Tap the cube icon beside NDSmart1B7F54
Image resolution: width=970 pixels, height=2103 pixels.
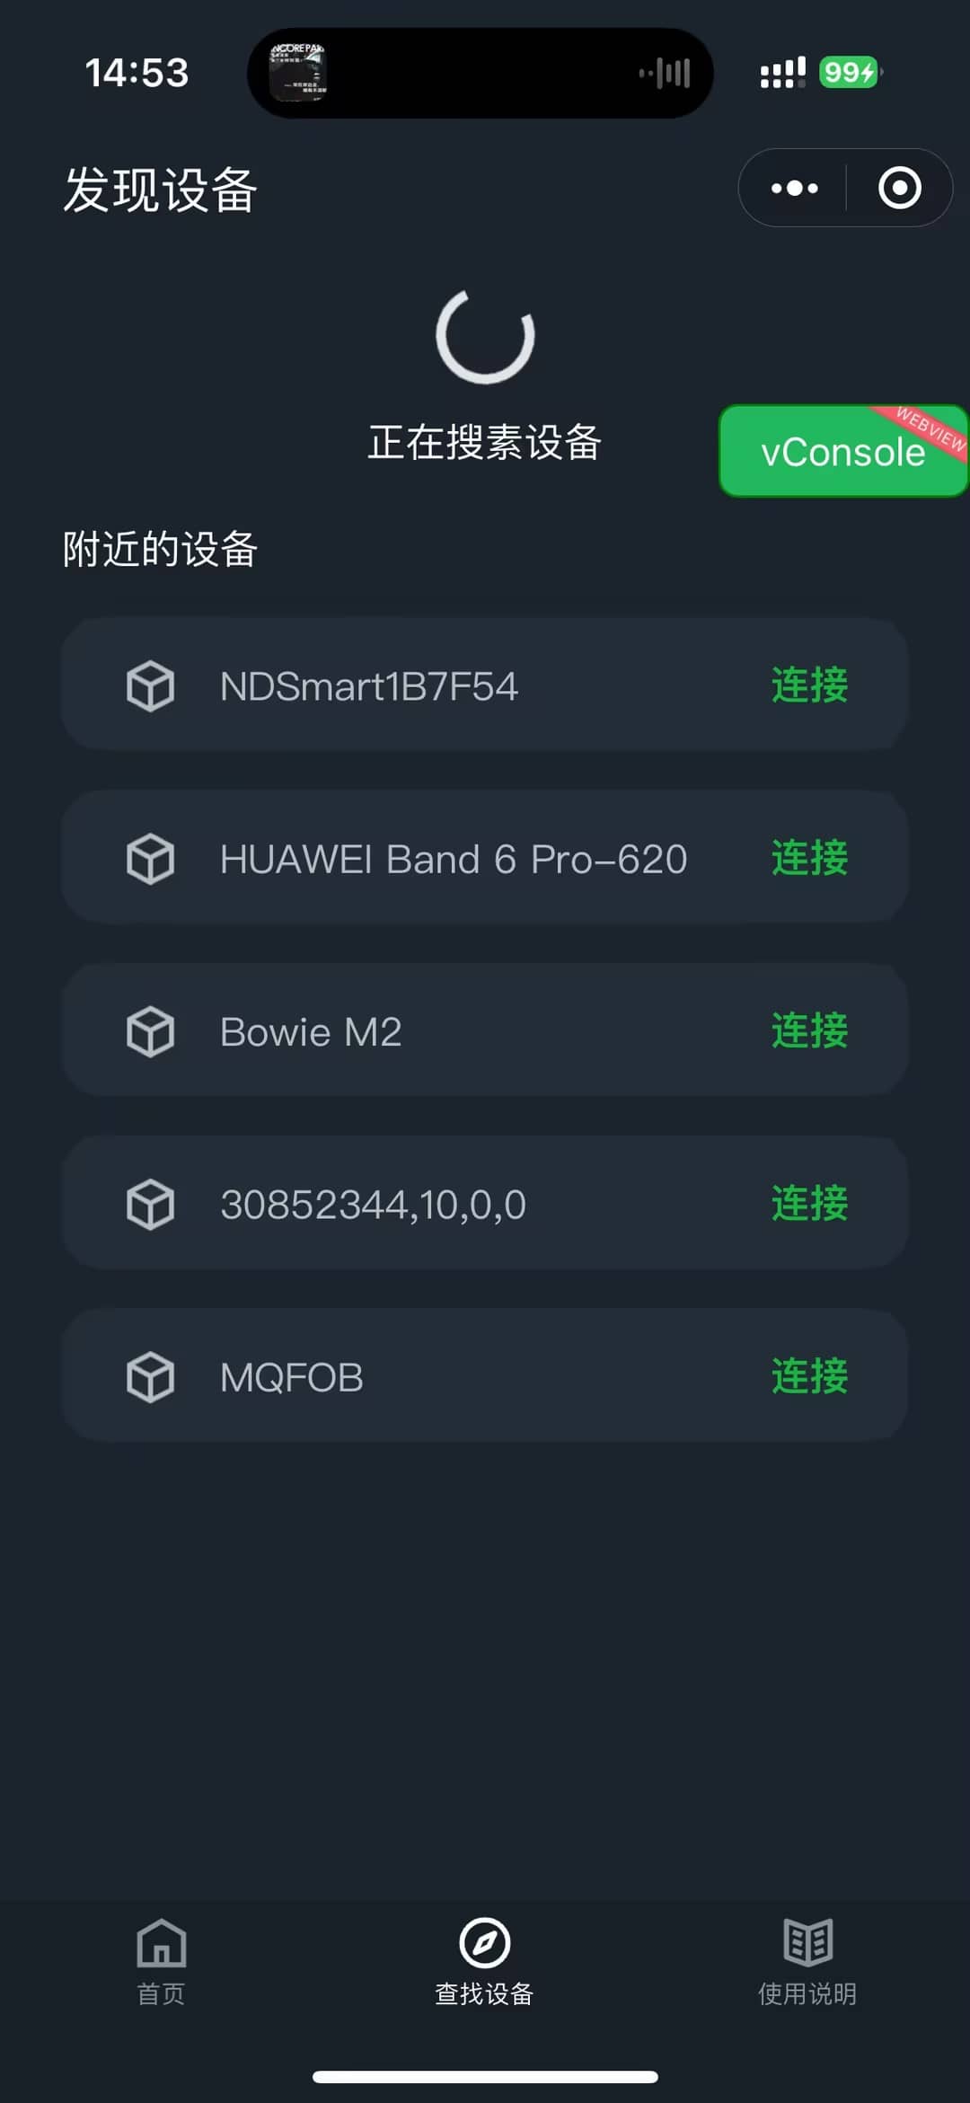150,686
